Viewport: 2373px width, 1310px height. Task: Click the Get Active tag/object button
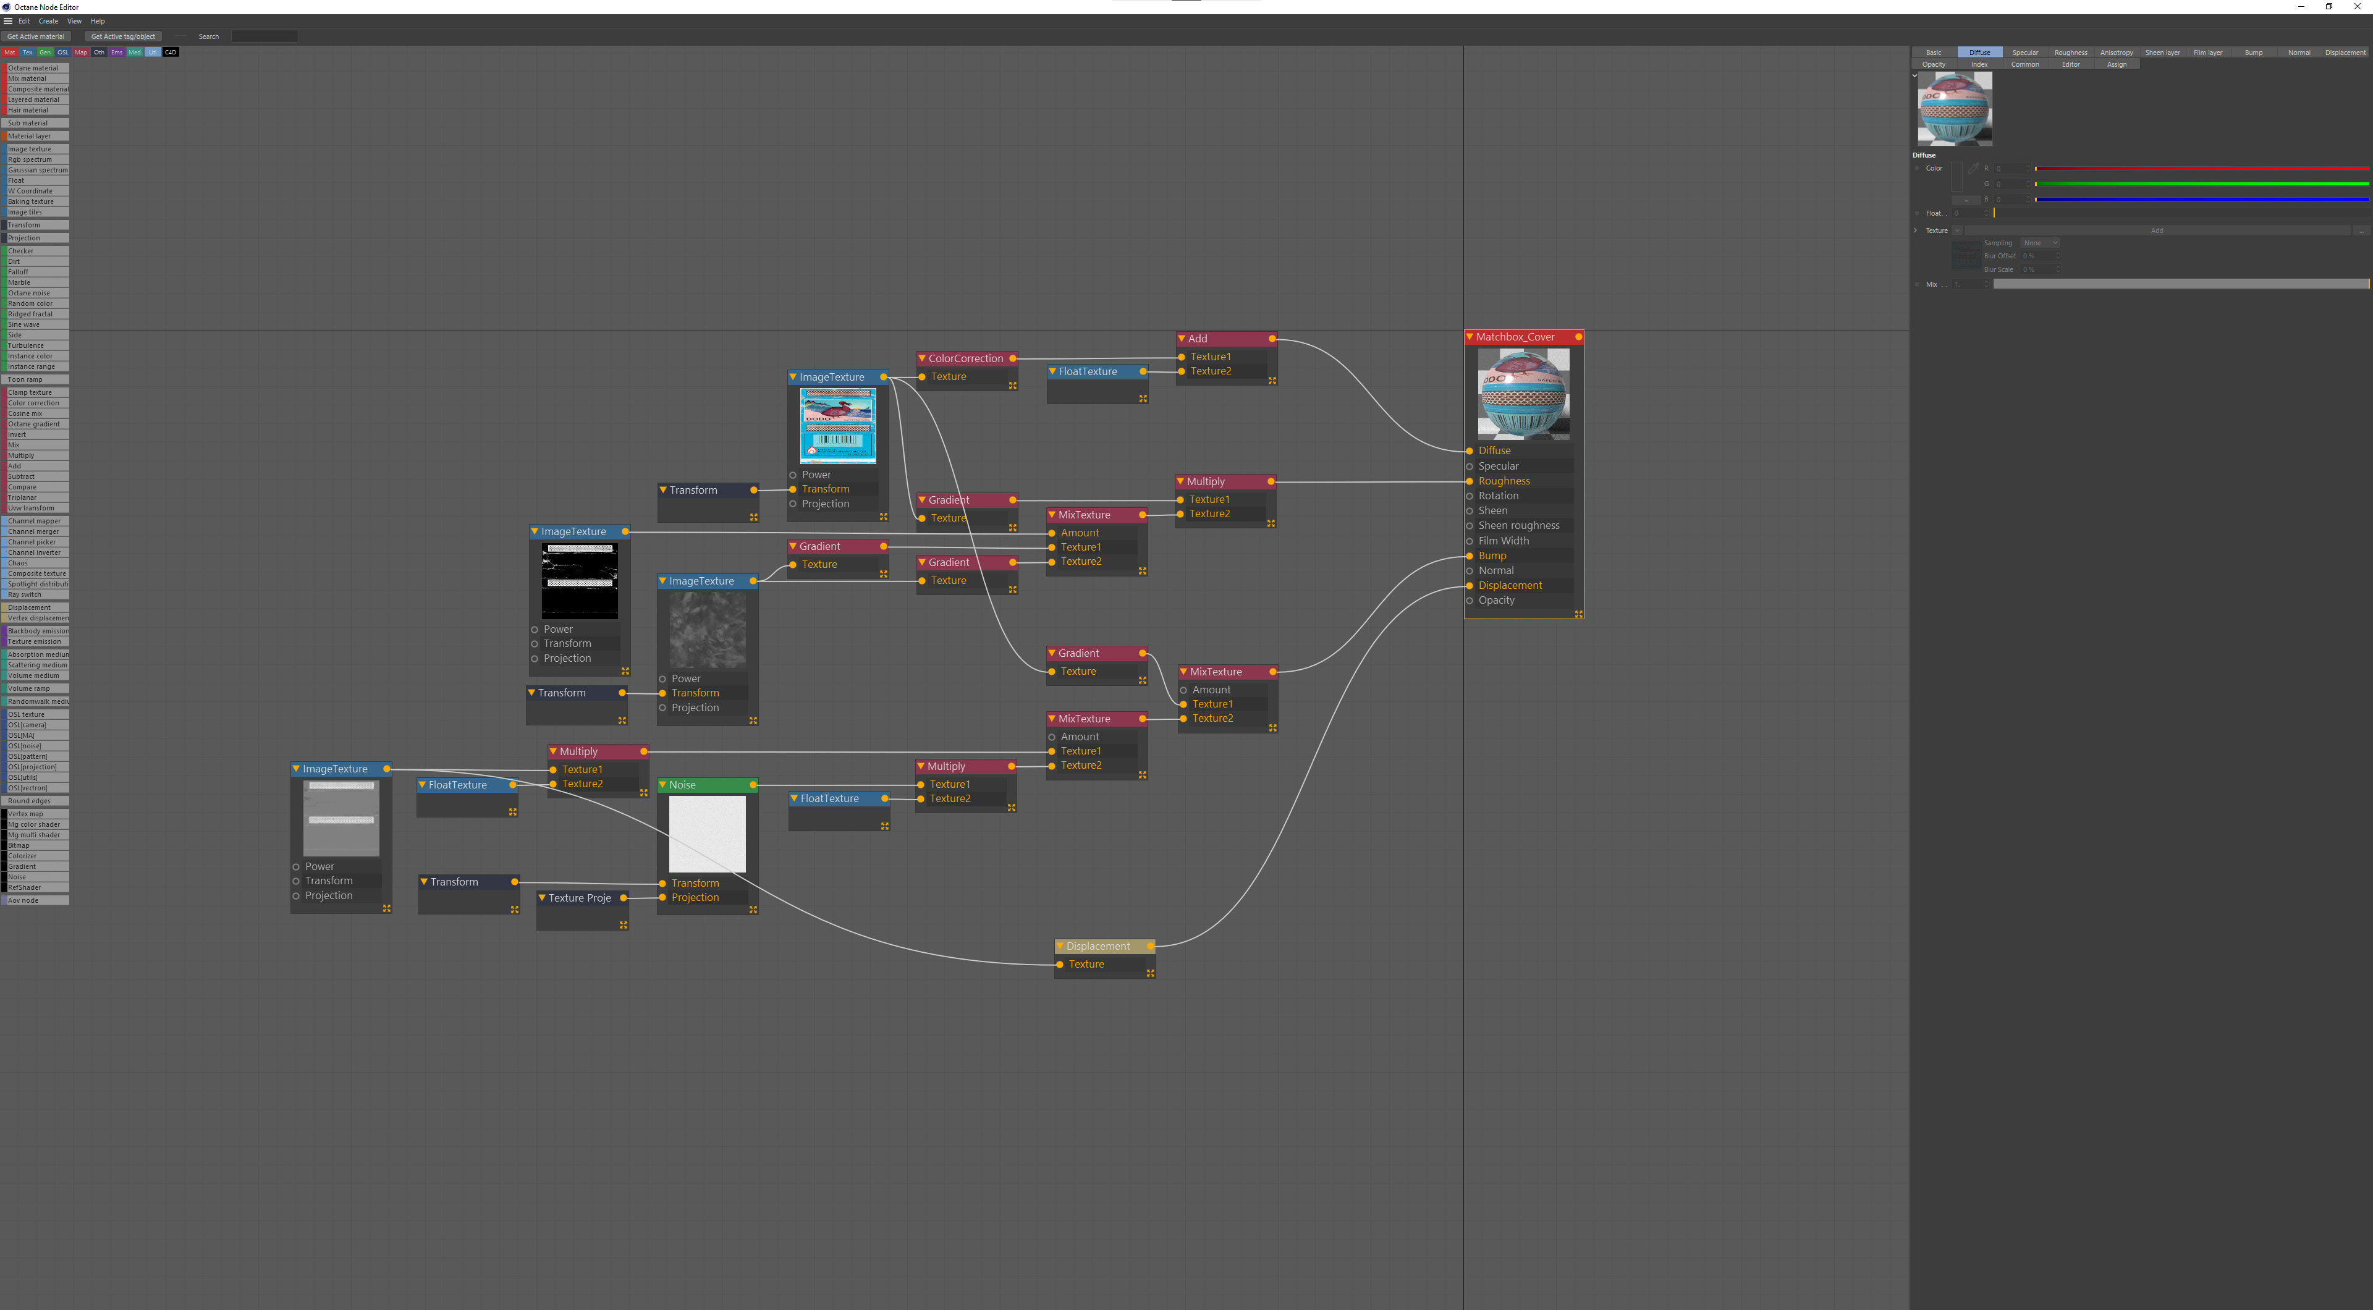pyautogui.click(x=122, y=37)
